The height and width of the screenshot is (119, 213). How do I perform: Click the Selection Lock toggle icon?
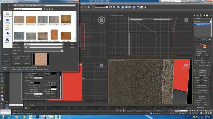(x=120, y=111)
